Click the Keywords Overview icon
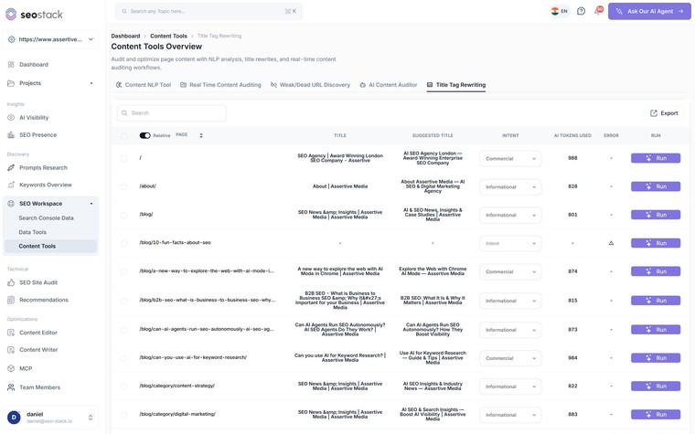Image resolution: width=695 pixels, height=434 pixels. click(11, 185)
